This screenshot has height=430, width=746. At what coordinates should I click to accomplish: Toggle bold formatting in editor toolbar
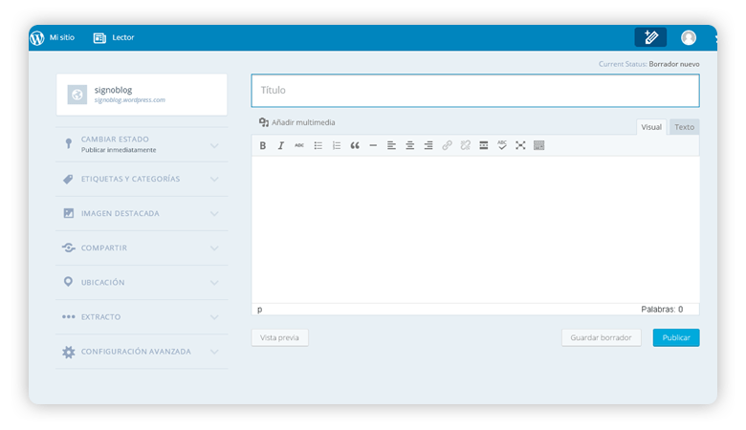263,145
